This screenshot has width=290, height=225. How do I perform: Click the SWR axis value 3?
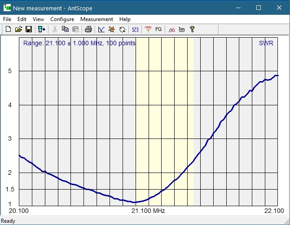10,138
